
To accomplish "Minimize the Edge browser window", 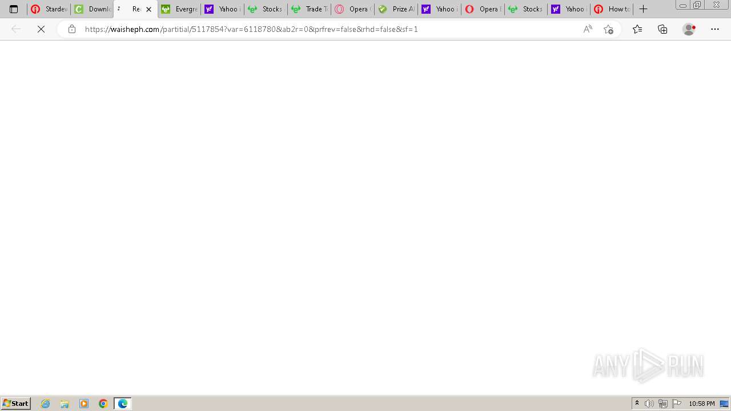I will [682, 5].
